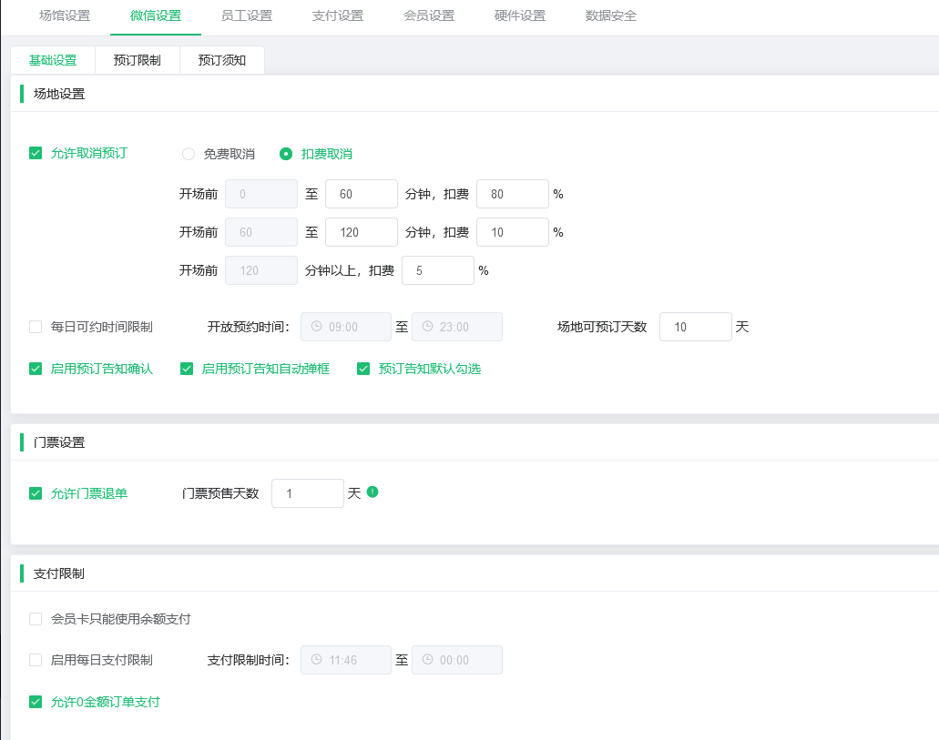Toggle 预订告知默认勾选

click(363, 369)
